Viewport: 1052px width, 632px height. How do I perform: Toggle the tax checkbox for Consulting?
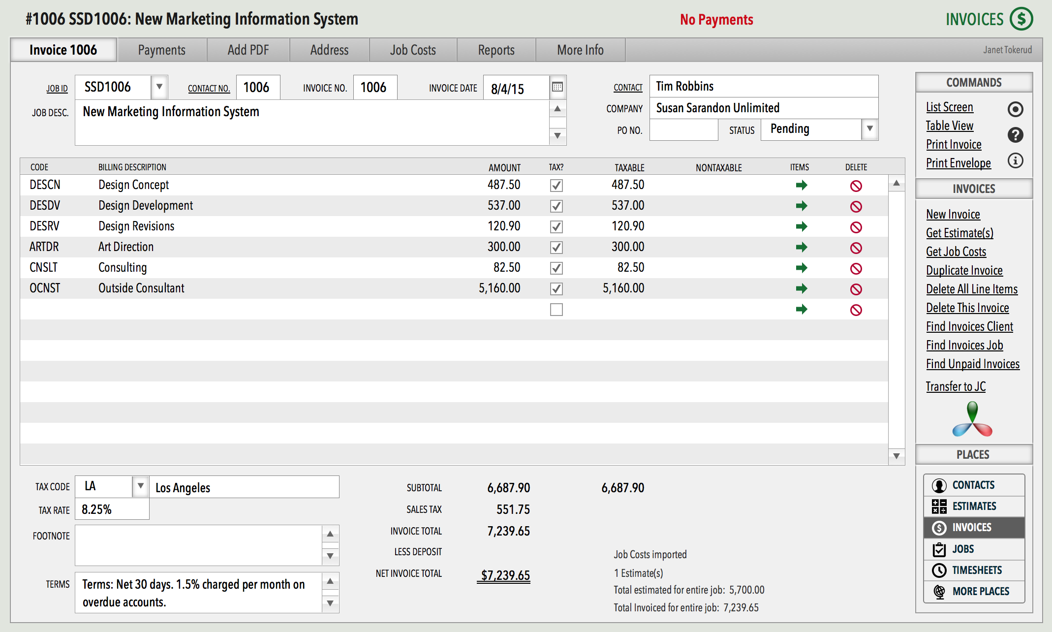[556, 268]
